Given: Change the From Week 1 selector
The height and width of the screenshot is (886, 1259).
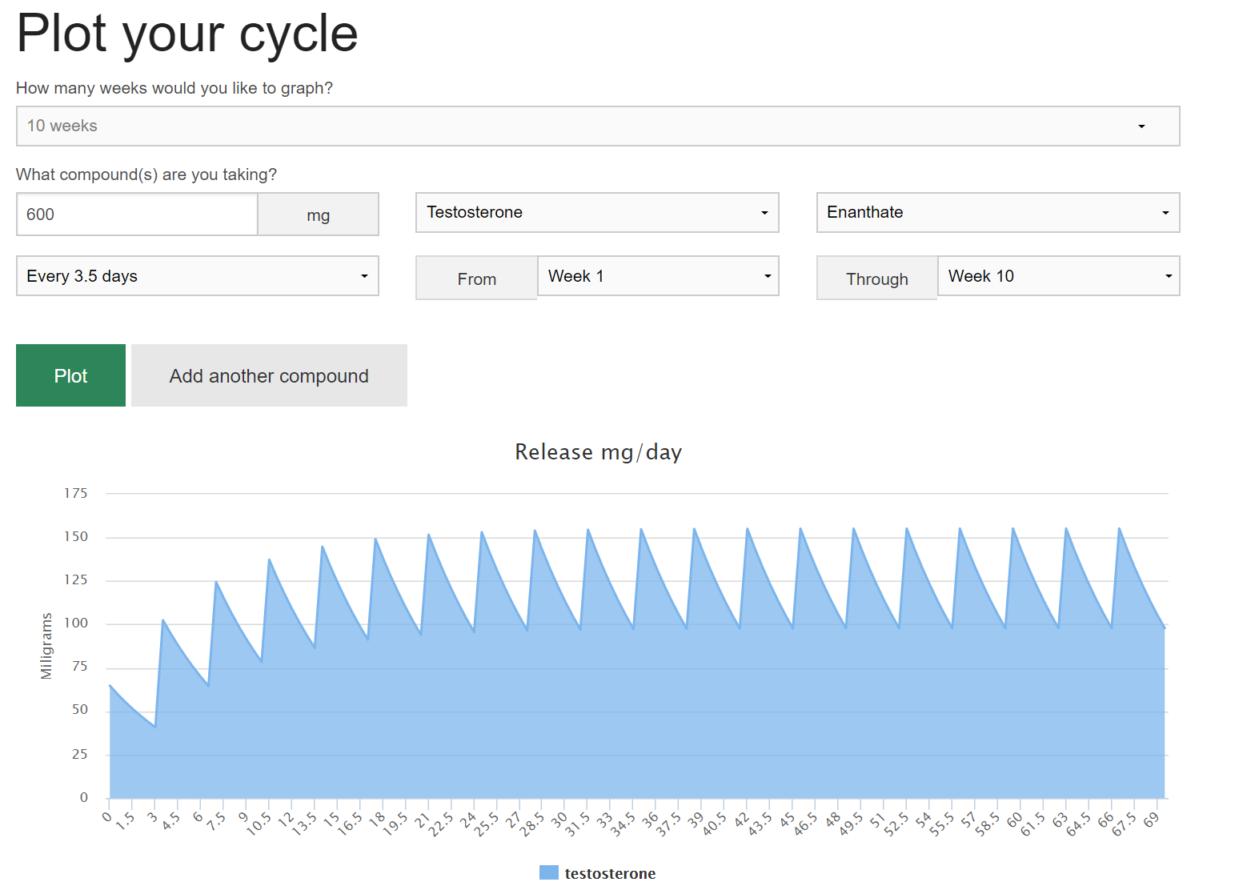Looking at the screenshot, I should pyautogui.click(x=657, y=276).
